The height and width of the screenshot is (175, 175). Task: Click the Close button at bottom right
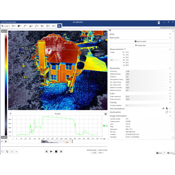tap(170, 153)
